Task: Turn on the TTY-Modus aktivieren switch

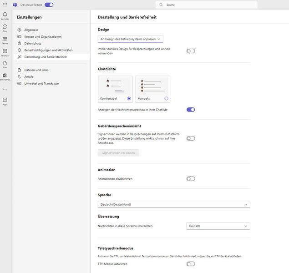Action: [191, 264]
